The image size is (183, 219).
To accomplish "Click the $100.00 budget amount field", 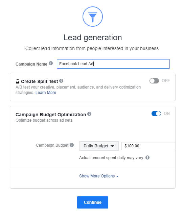I will [148, 146].
